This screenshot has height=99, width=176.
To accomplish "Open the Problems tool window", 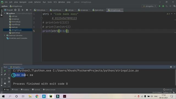I will [x=25, y=90].
